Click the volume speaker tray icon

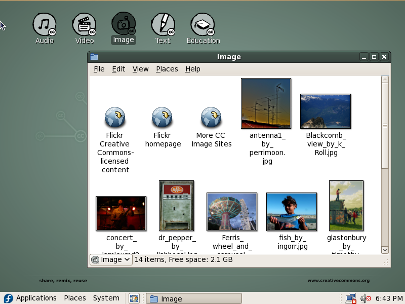click(x=366, y=298)
